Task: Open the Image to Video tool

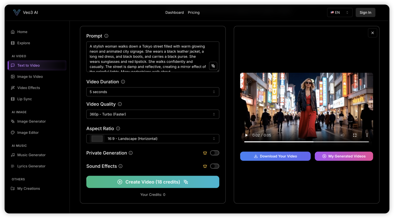Action: point(29,76)
